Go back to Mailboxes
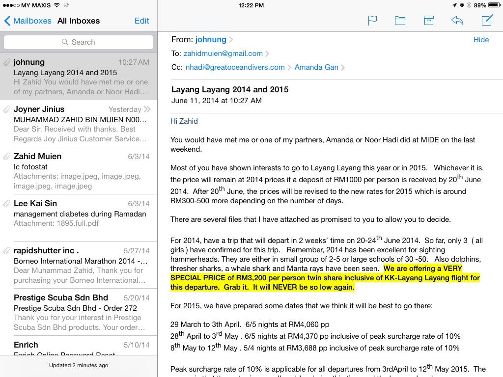Image resolution: width=503 pixels, height=377 pixels. click(x=28, y=21)
